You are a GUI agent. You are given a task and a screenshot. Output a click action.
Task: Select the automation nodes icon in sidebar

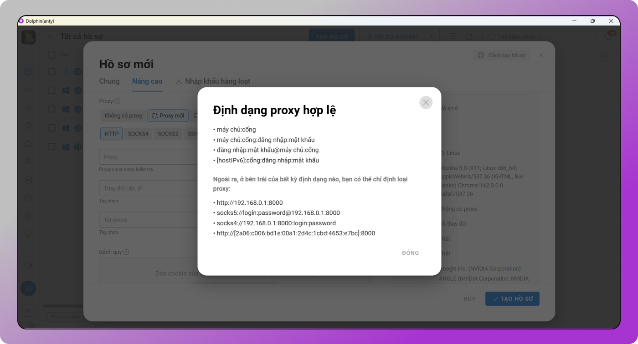[28, 108]
